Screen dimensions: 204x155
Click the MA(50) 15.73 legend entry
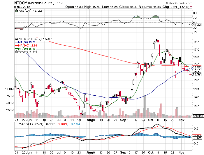(x=25, y=42)
